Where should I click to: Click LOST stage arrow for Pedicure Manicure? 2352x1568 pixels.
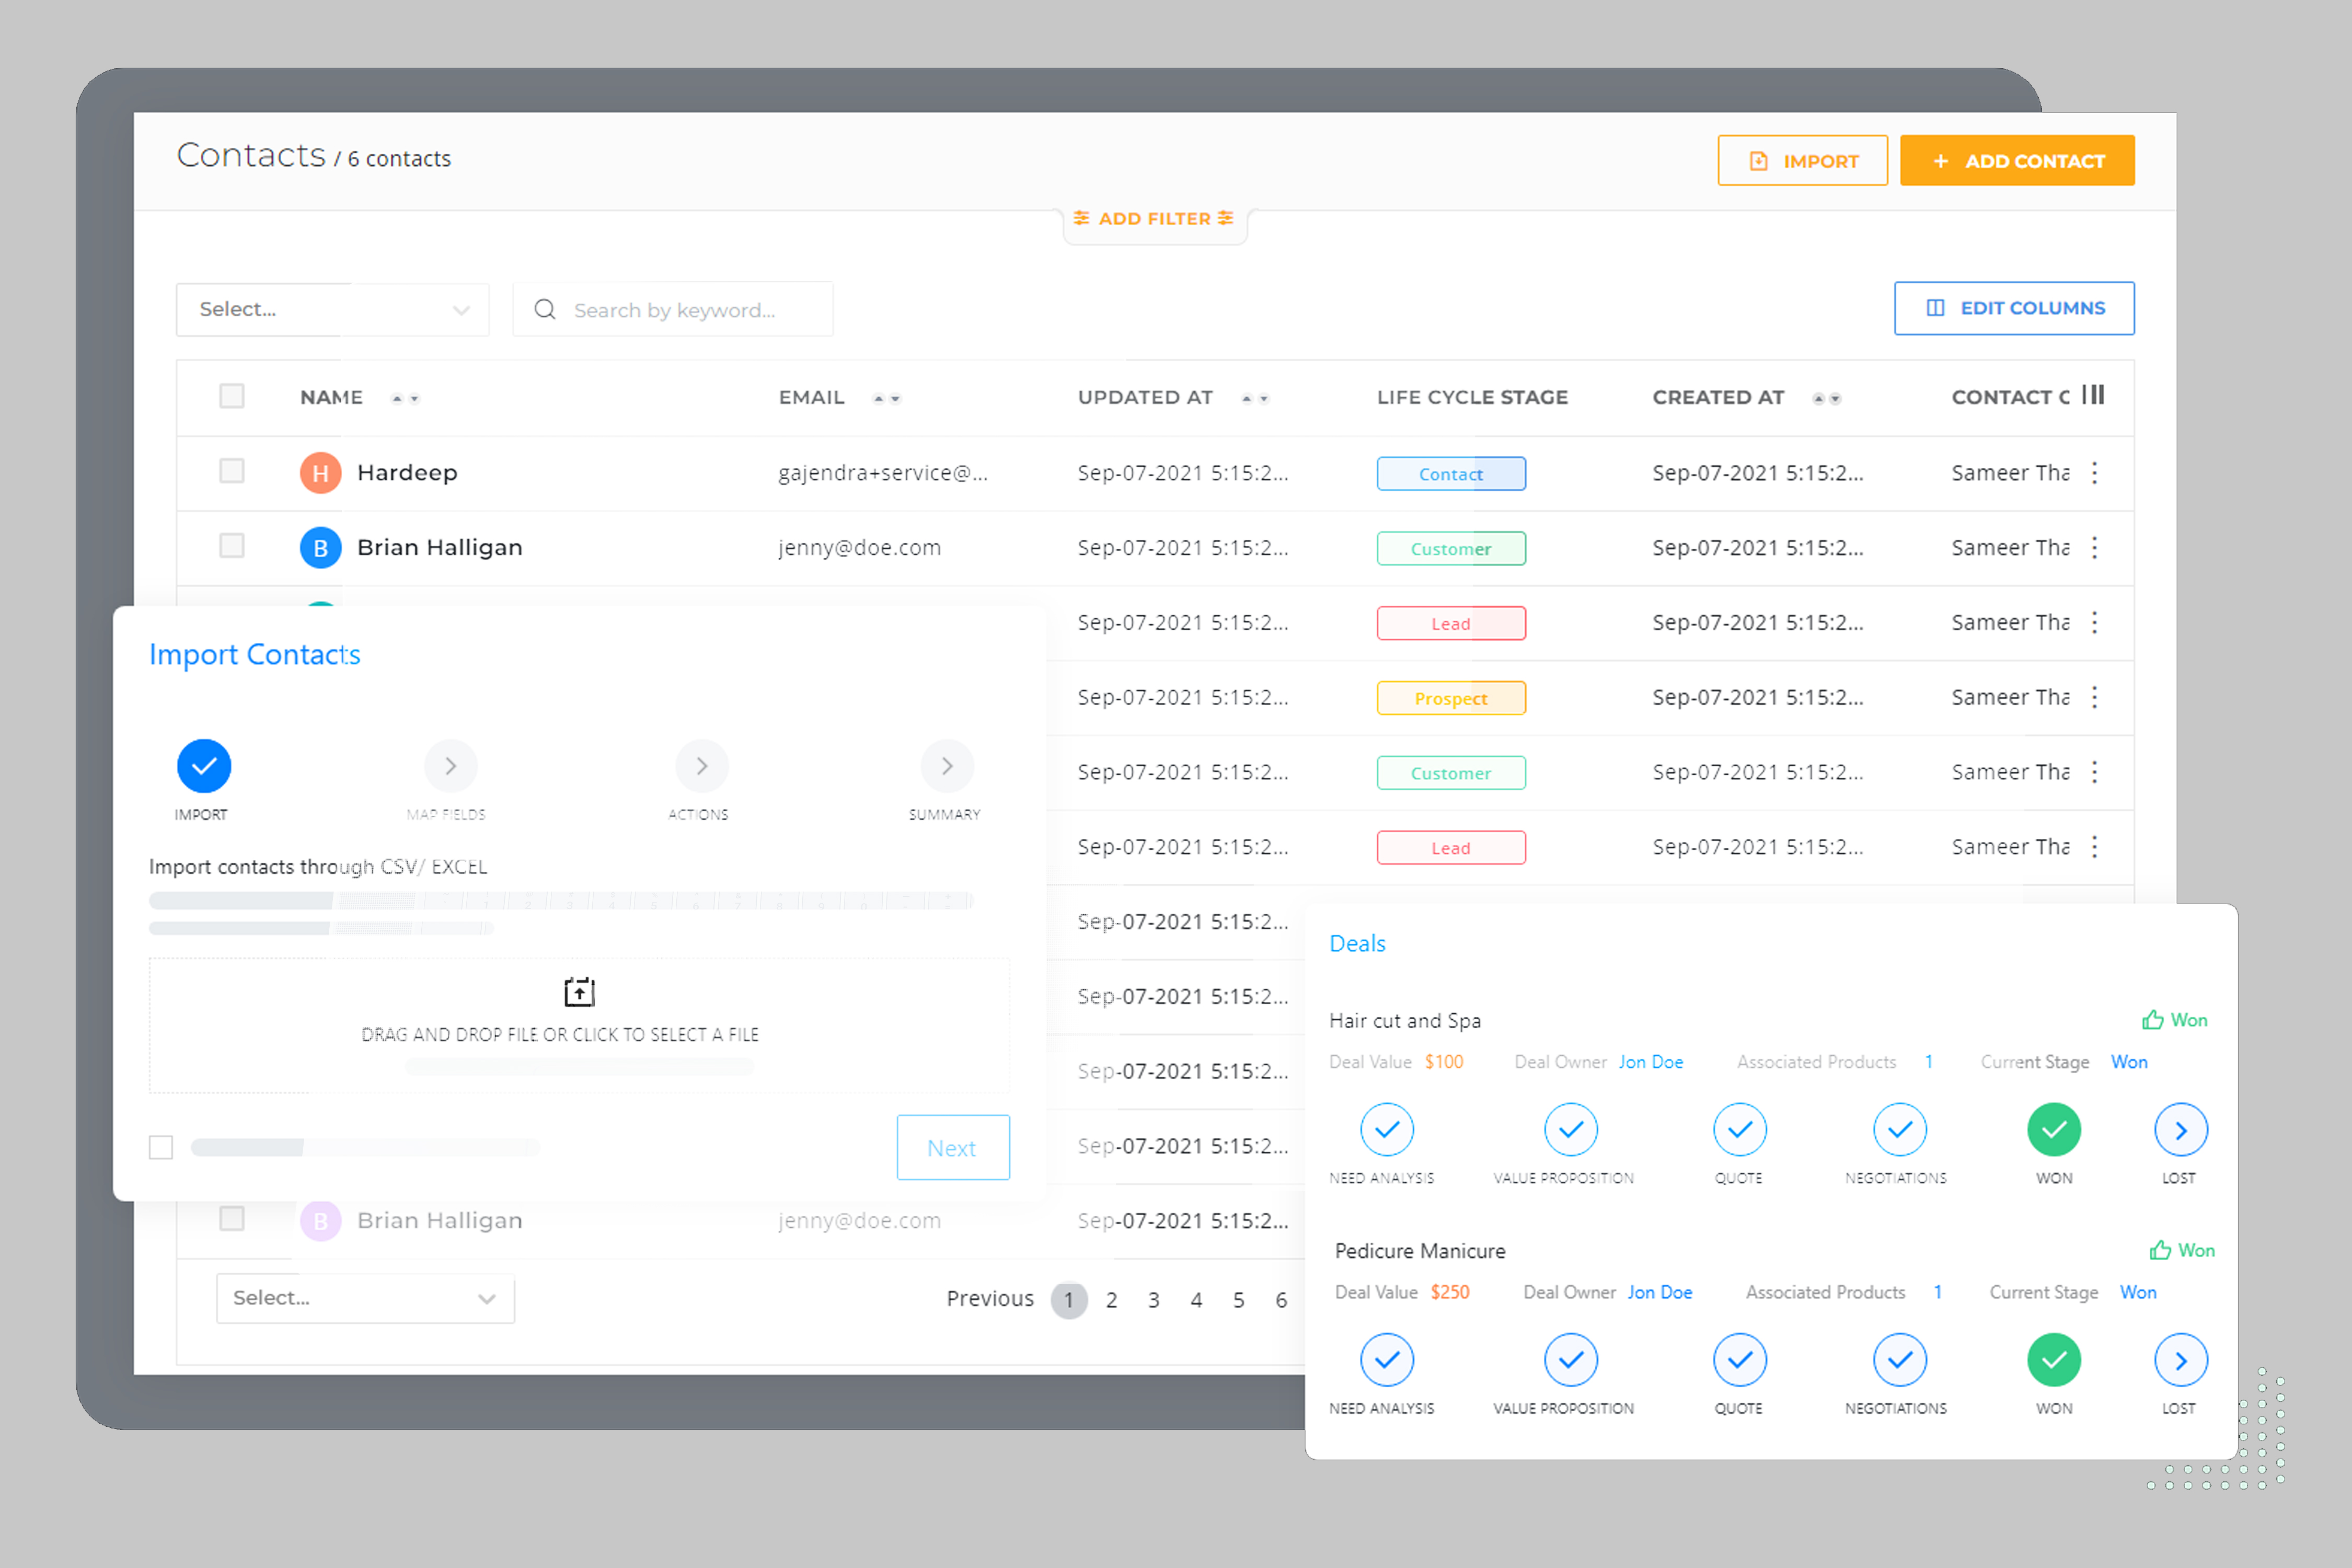[2181, 1360]
